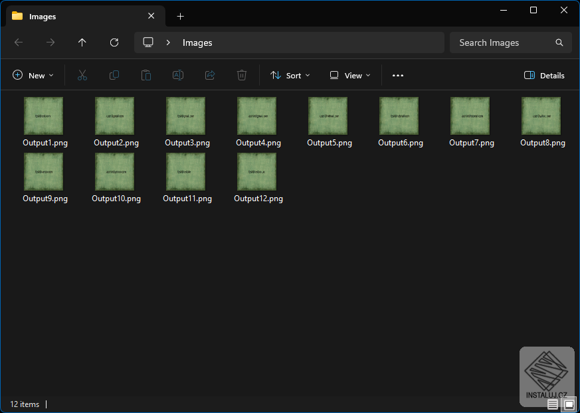Add a new tab with plus button
The image size is (580, 413).
click(180, 17)
